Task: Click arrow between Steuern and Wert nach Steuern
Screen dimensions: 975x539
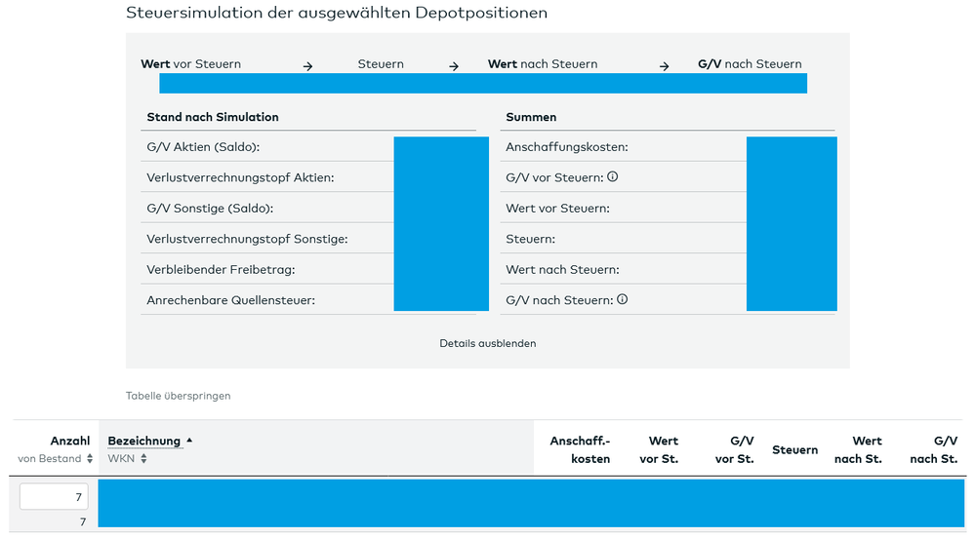Action: click(x=454, y=66)
